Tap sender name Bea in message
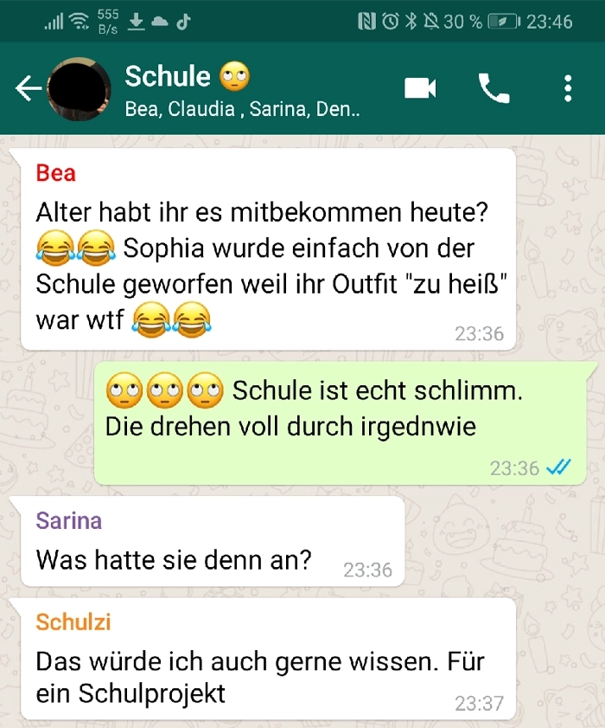This screenshot has height=728, width=605. click(x=55, y=173)
